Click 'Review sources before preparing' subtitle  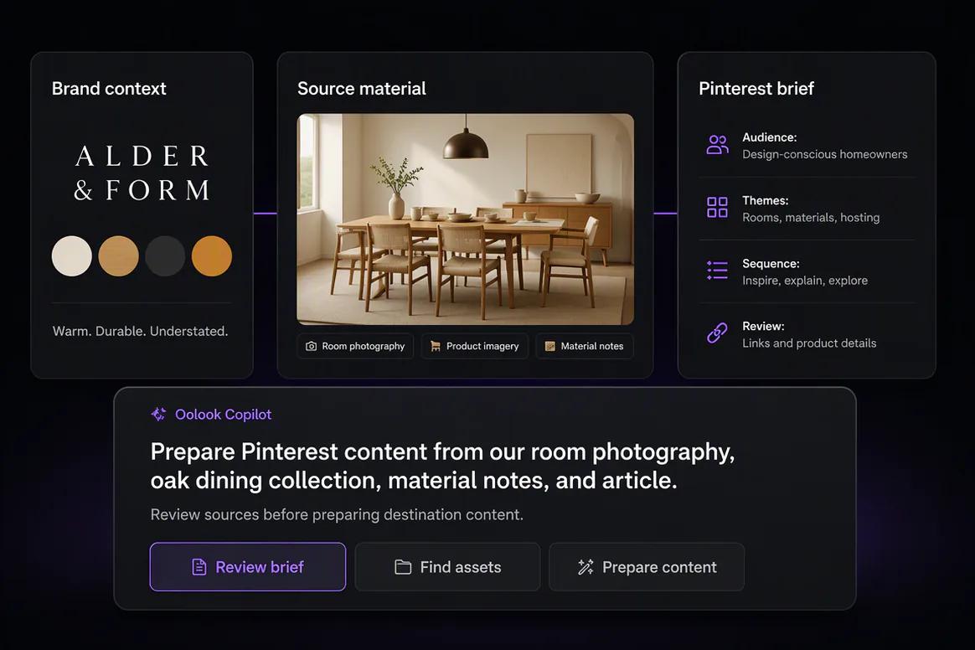pos(337,515)
